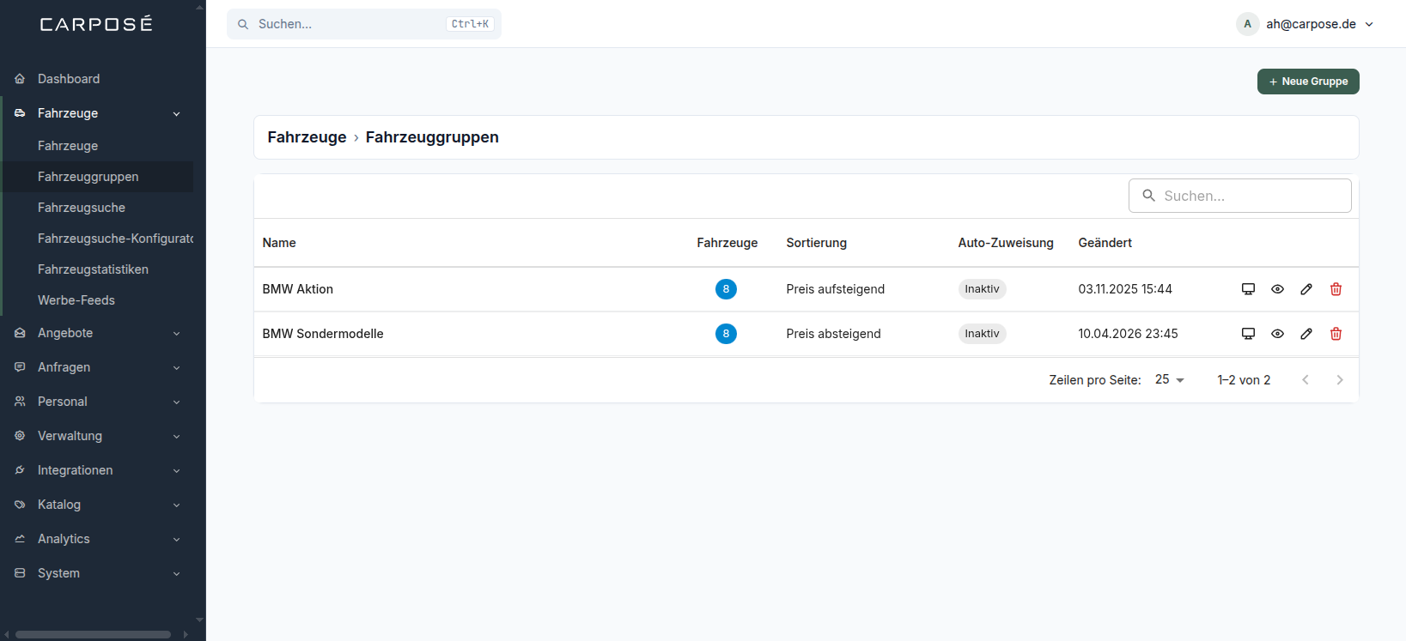Expand the Verwaltung section chevron
The width and height of the screenshot is (1406, 641).
point(176,436)
